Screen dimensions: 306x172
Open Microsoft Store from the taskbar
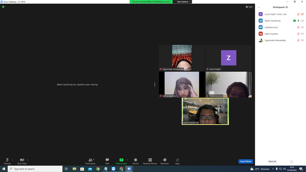[82, 169]
